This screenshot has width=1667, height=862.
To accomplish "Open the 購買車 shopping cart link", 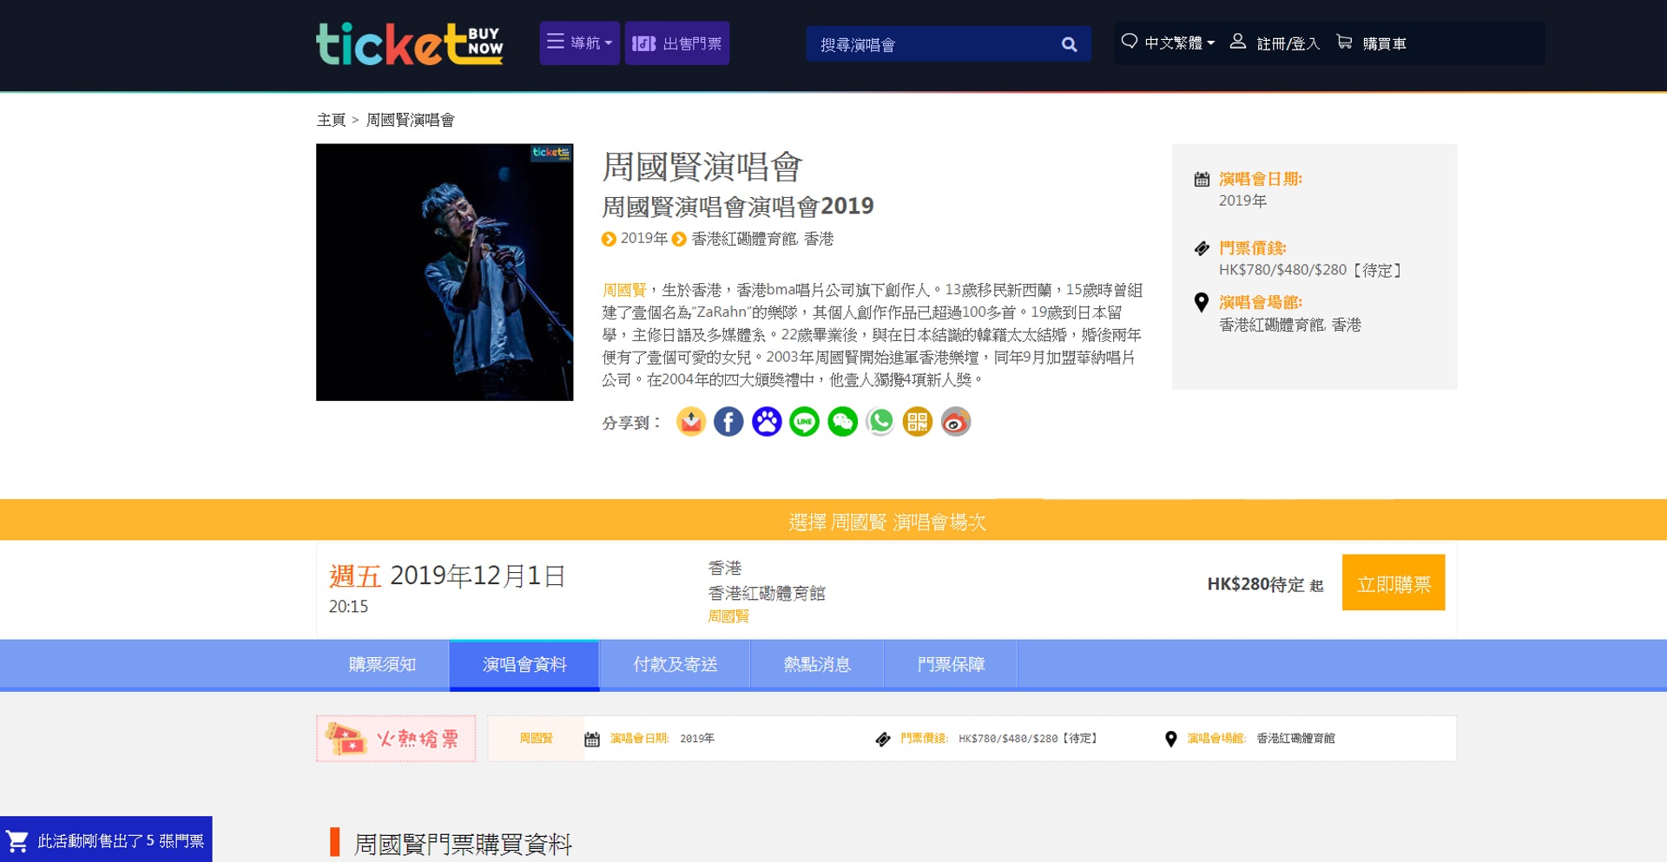I will (1384, 43).
